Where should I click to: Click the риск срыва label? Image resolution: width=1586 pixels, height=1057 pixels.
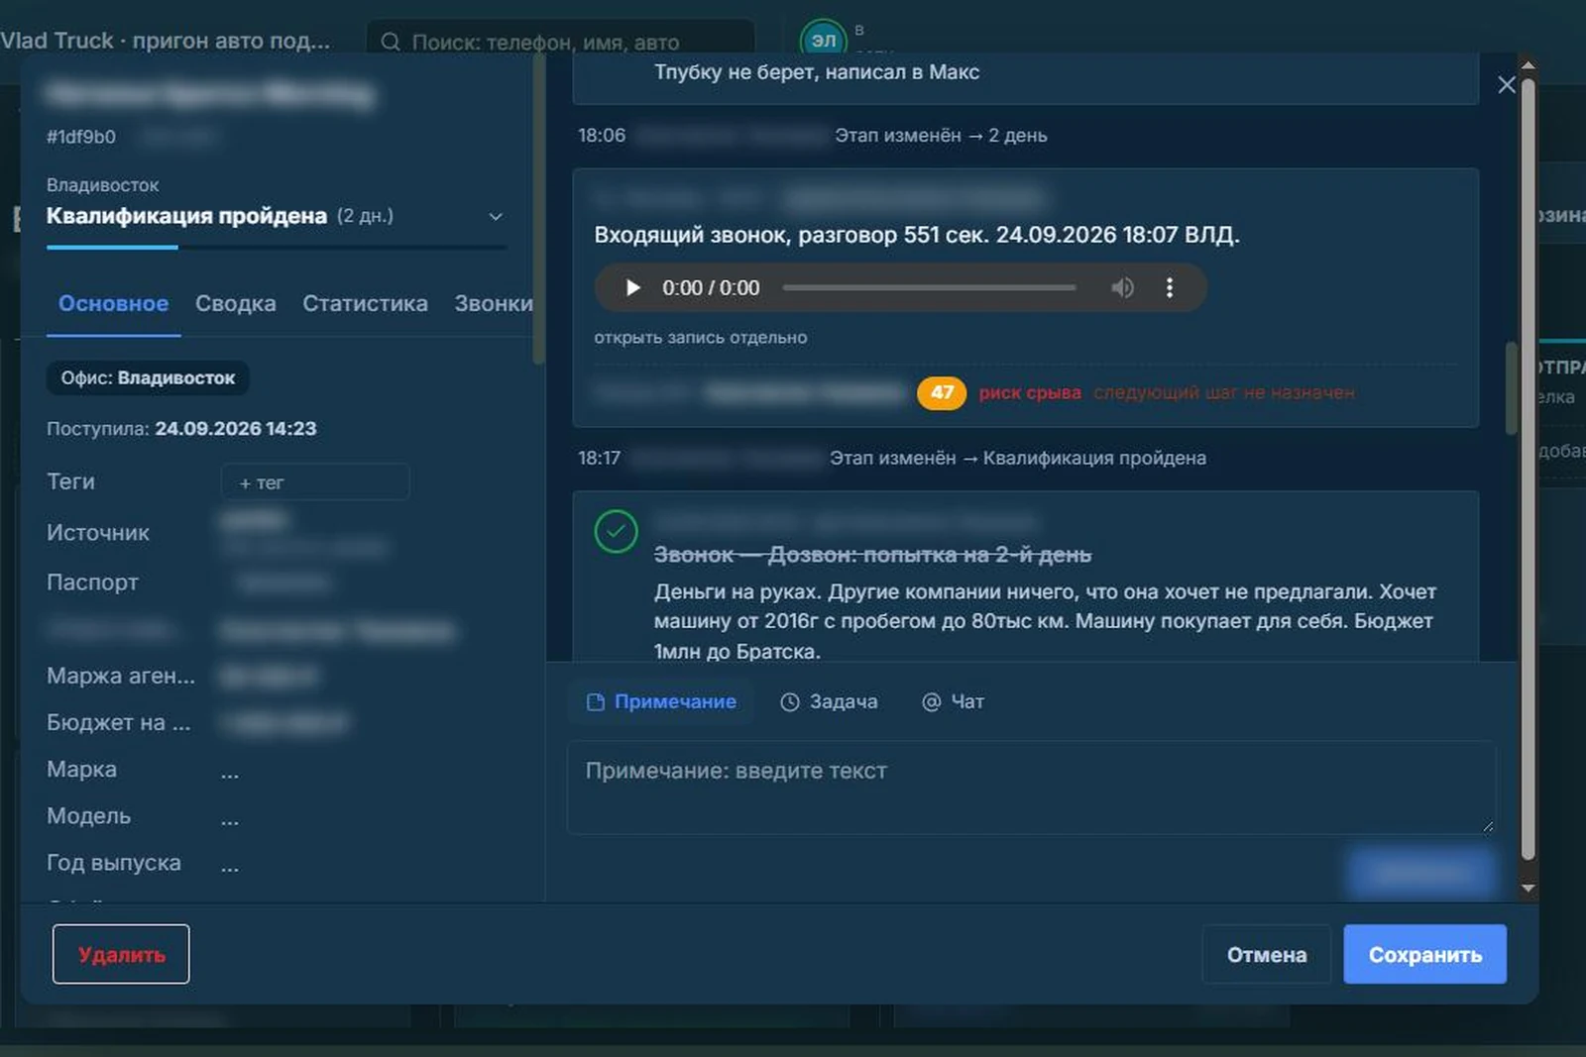1030,392
